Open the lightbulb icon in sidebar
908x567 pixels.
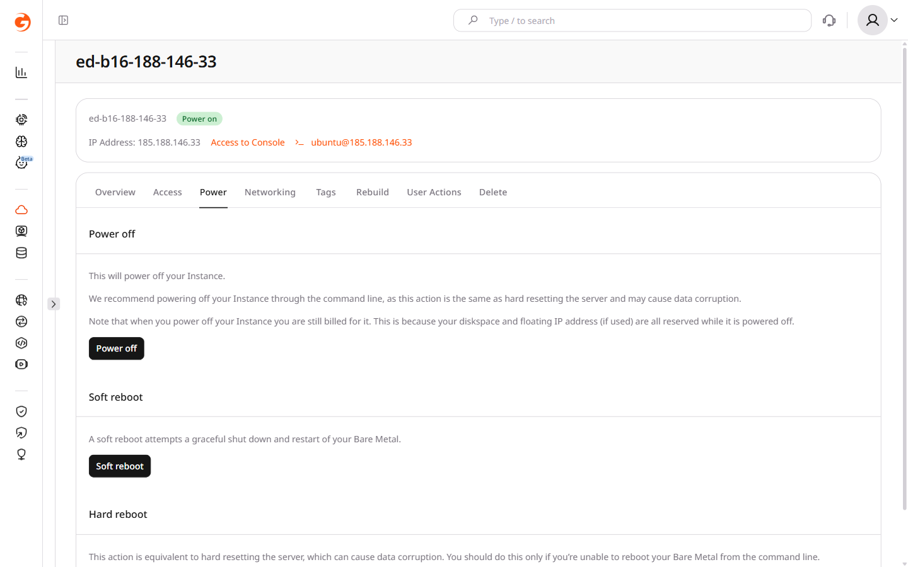coord(21,454)
